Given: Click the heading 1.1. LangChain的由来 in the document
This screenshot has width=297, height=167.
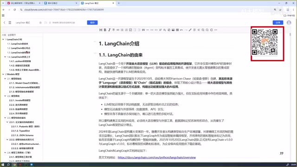Looking at the screenshot, I should [x=121, y=55].
